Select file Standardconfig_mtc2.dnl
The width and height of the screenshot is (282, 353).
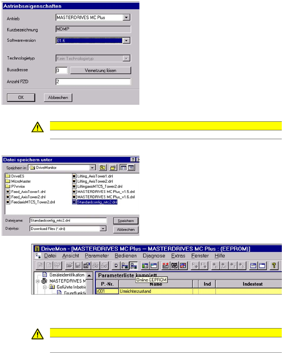tap(95, 202)
